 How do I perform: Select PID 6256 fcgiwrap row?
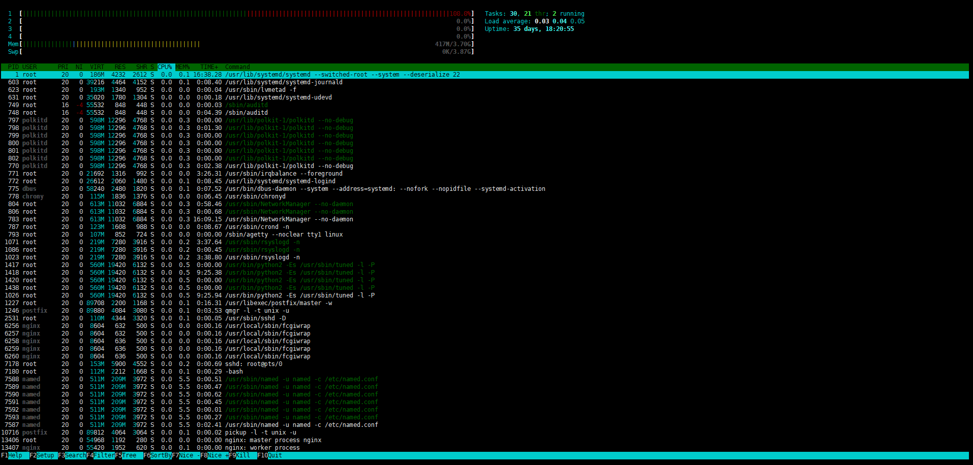[485, 326]
